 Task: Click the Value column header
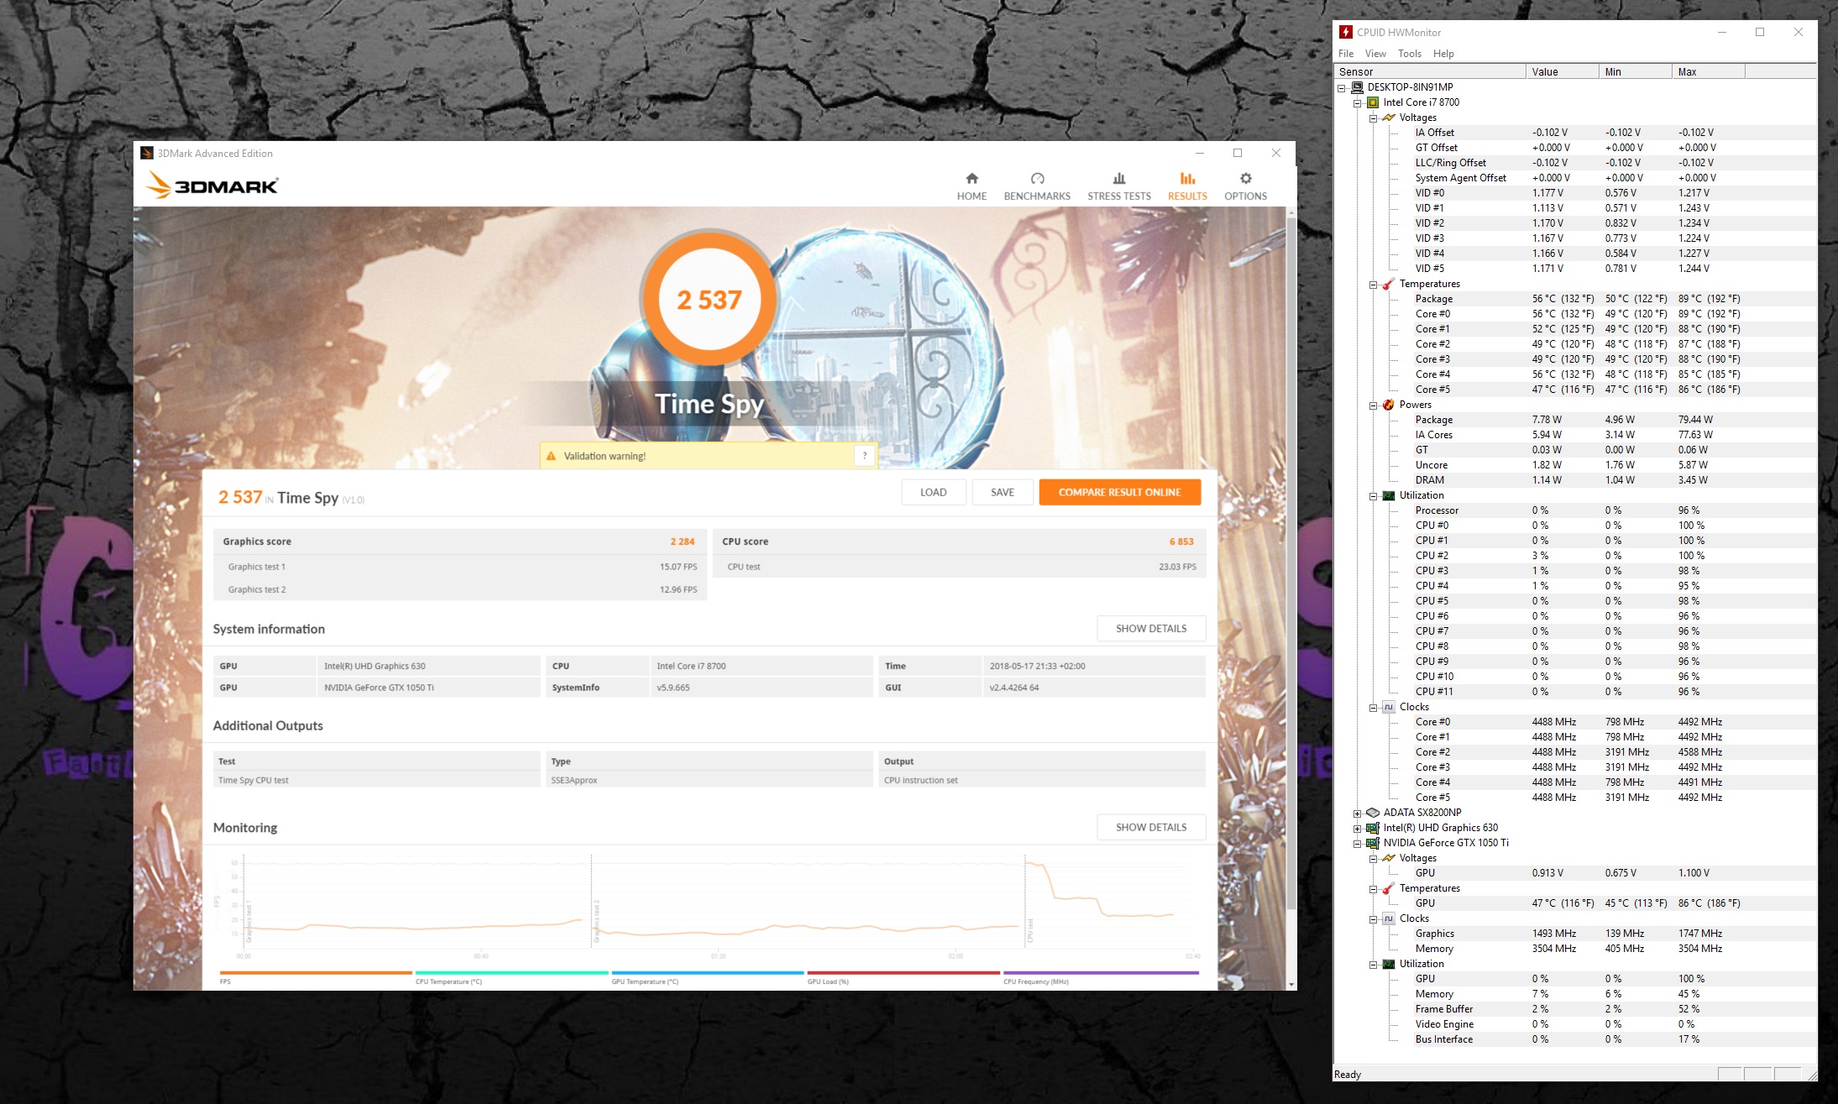pyautogui.click(x=1563, y=72)
